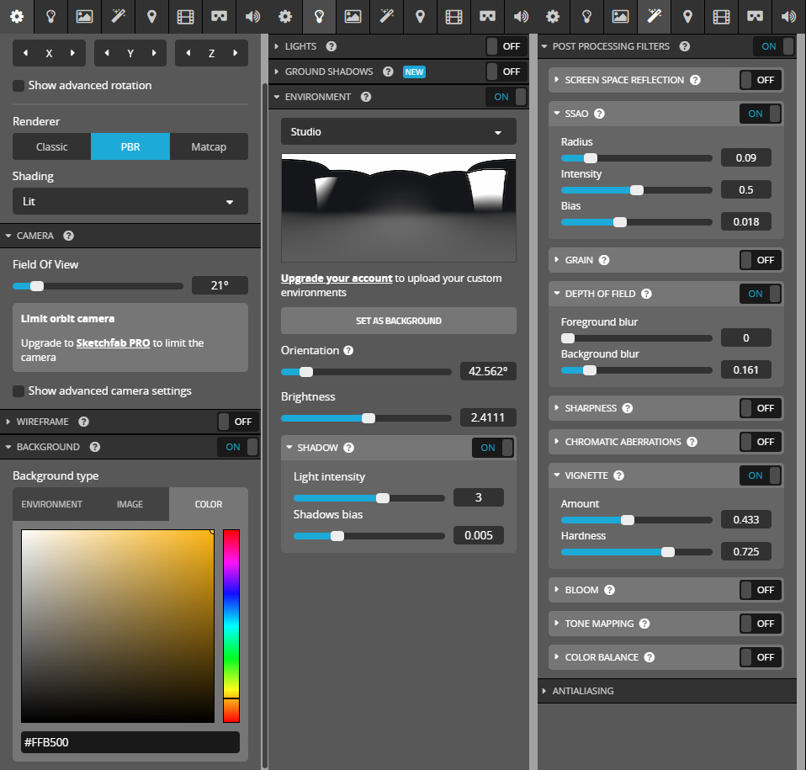This screenshot has height=770, width=806.
Task: Turn on the Bloom filter toggle
Action: (761, 590)
